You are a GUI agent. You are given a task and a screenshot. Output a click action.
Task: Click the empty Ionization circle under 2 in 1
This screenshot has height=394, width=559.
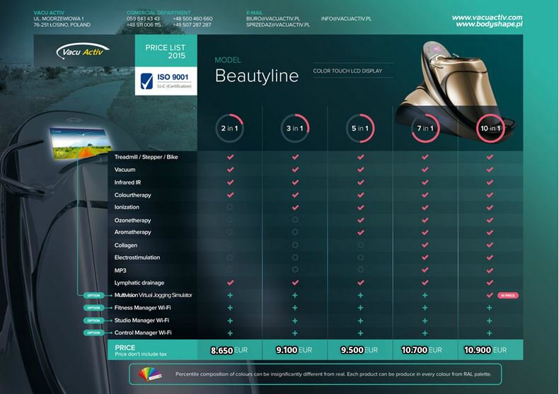point(230,207)
